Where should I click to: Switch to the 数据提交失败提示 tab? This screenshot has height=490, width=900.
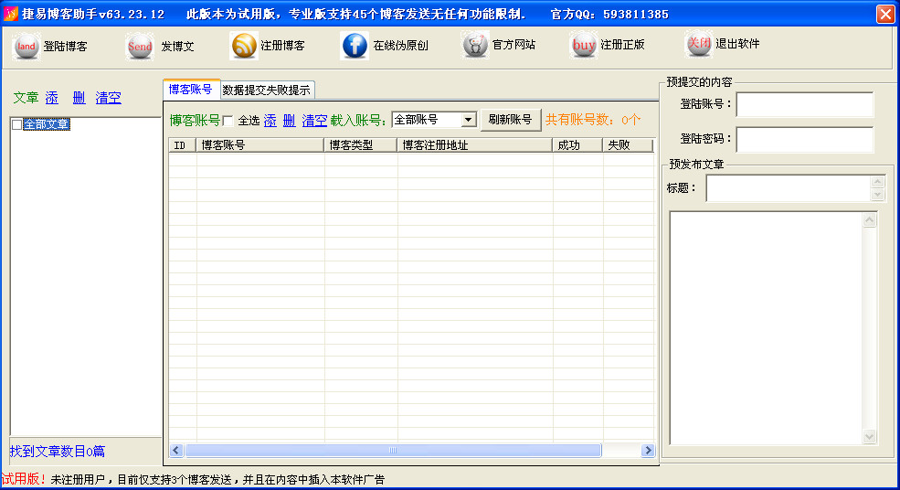[266, 91]
